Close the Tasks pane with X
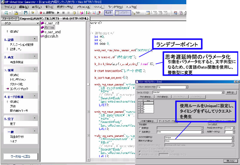This screenshot has height=165, width=240. pos(38,23)
